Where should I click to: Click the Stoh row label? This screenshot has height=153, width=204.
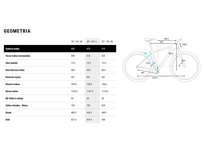click(x=8, y=120)
